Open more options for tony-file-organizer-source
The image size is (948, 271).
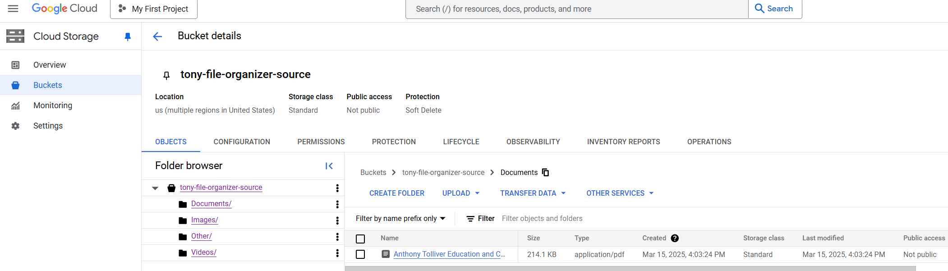coord(337,188)
